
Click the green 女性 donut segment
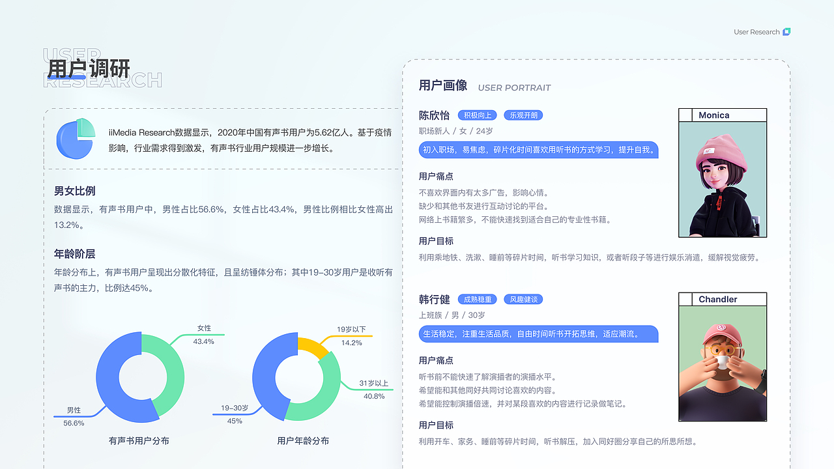pos(172,375)
